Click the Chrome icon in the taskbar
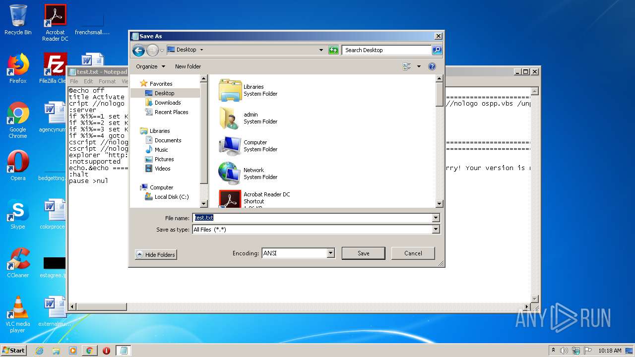The height and width of the screenshot is (357, 635). pos(89,351)
